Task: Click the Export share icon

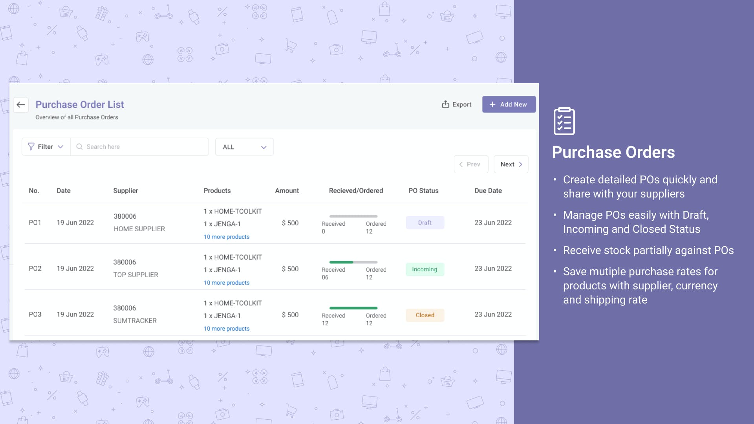Action: point(445,104)
